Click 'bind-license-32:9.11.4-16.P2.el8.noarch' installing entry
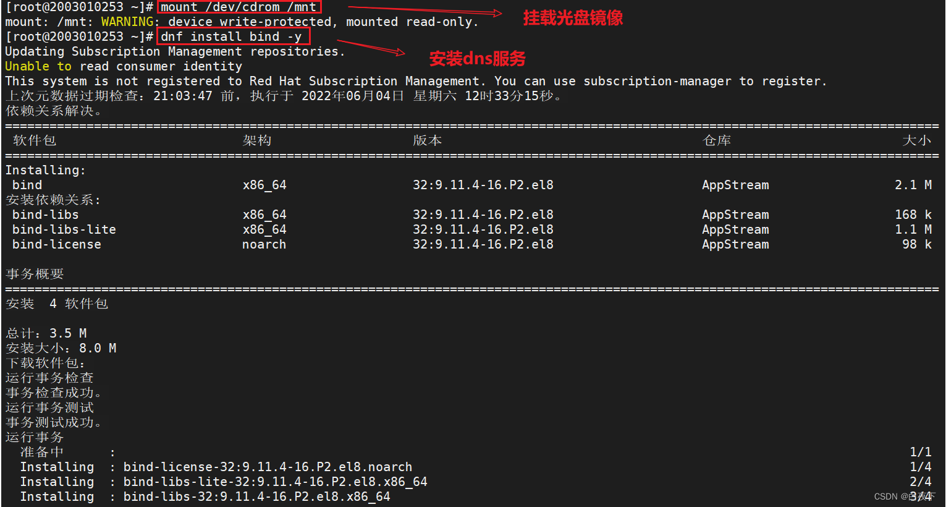946x507 pixels. pos(268,467)
